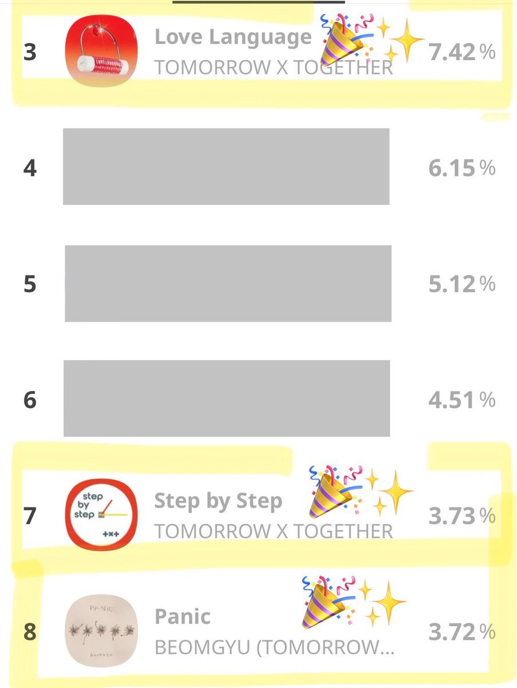The image size is (517, 688).
Task: Select the Step by Step song title
Action: [x=218, y=501]
